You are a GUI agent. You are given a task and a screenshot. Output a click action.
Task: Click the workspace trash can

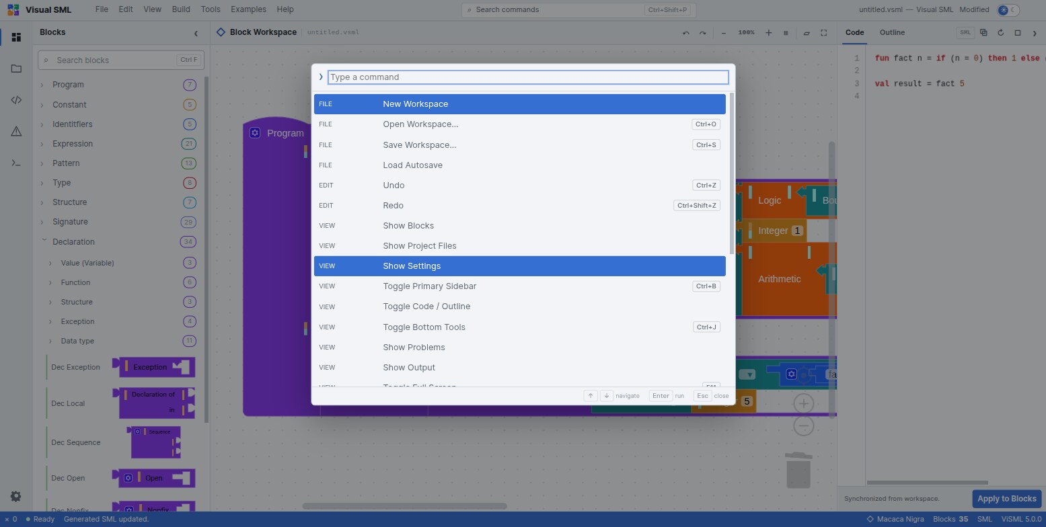tap(798, 469)
